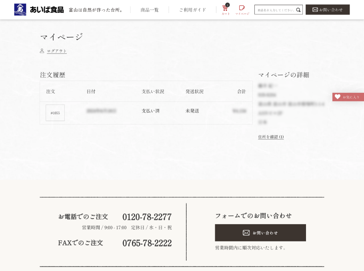Click the phone number 0120-78-2277

tap(147, 217)
